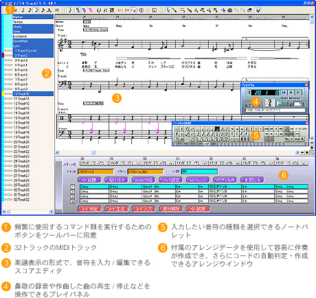Viewport: 316px width, 298px height.
Task: Select chord row number 3 in arrange window
Action: click(73, 196)
